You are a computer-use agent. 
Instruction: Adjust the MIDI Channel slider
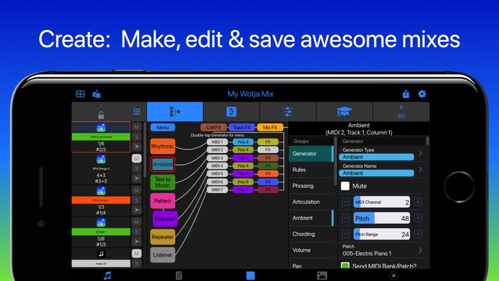(x=382, y=202)
